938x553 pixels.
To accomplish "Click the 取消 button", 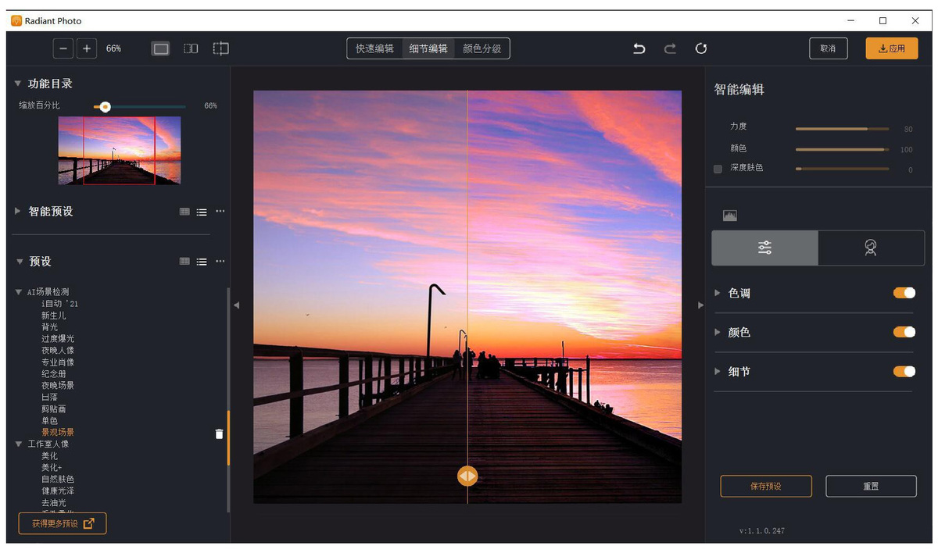I will pyautogui.click(x=828, y=48).
